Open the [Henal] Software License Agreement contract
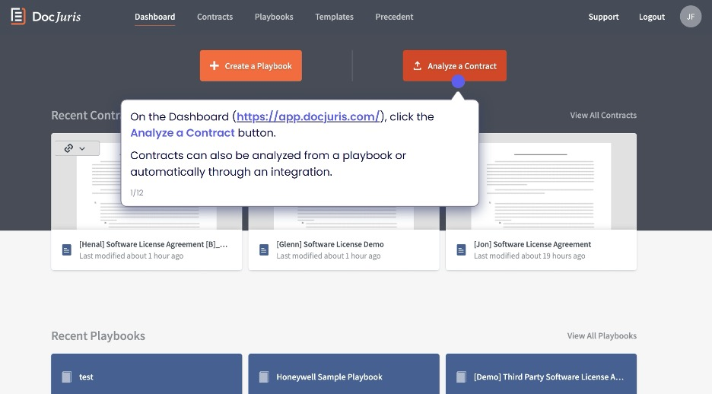 (146, 250)
